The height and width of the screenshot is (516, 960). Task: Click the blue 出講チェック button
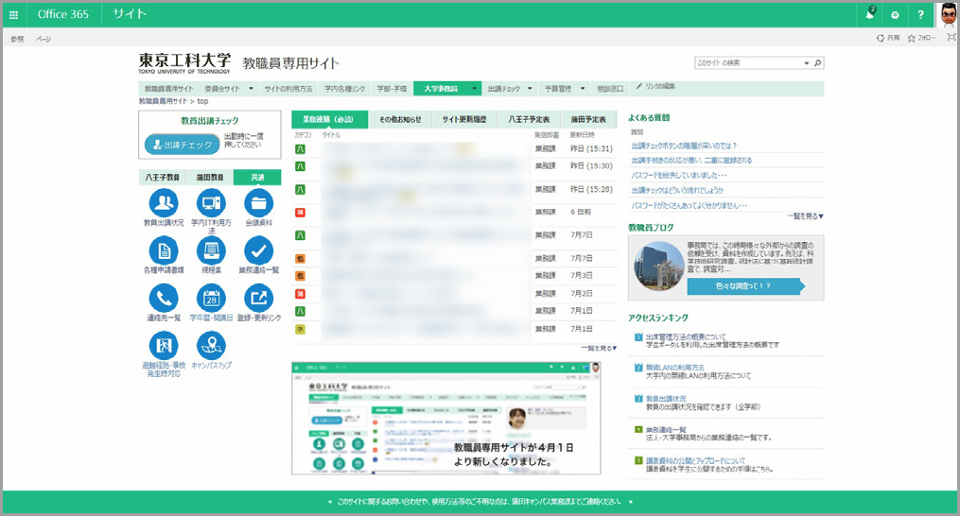pyautogui.click(x=183, y=145)
